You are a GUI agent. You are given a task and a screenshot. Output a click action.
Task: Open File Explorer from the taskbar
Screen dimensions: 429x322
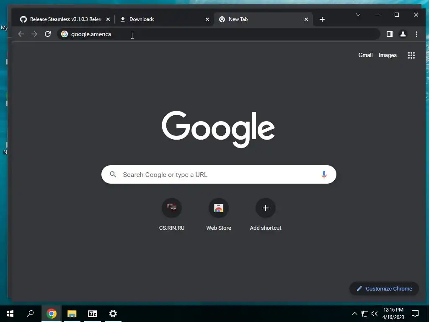[72, 314]
